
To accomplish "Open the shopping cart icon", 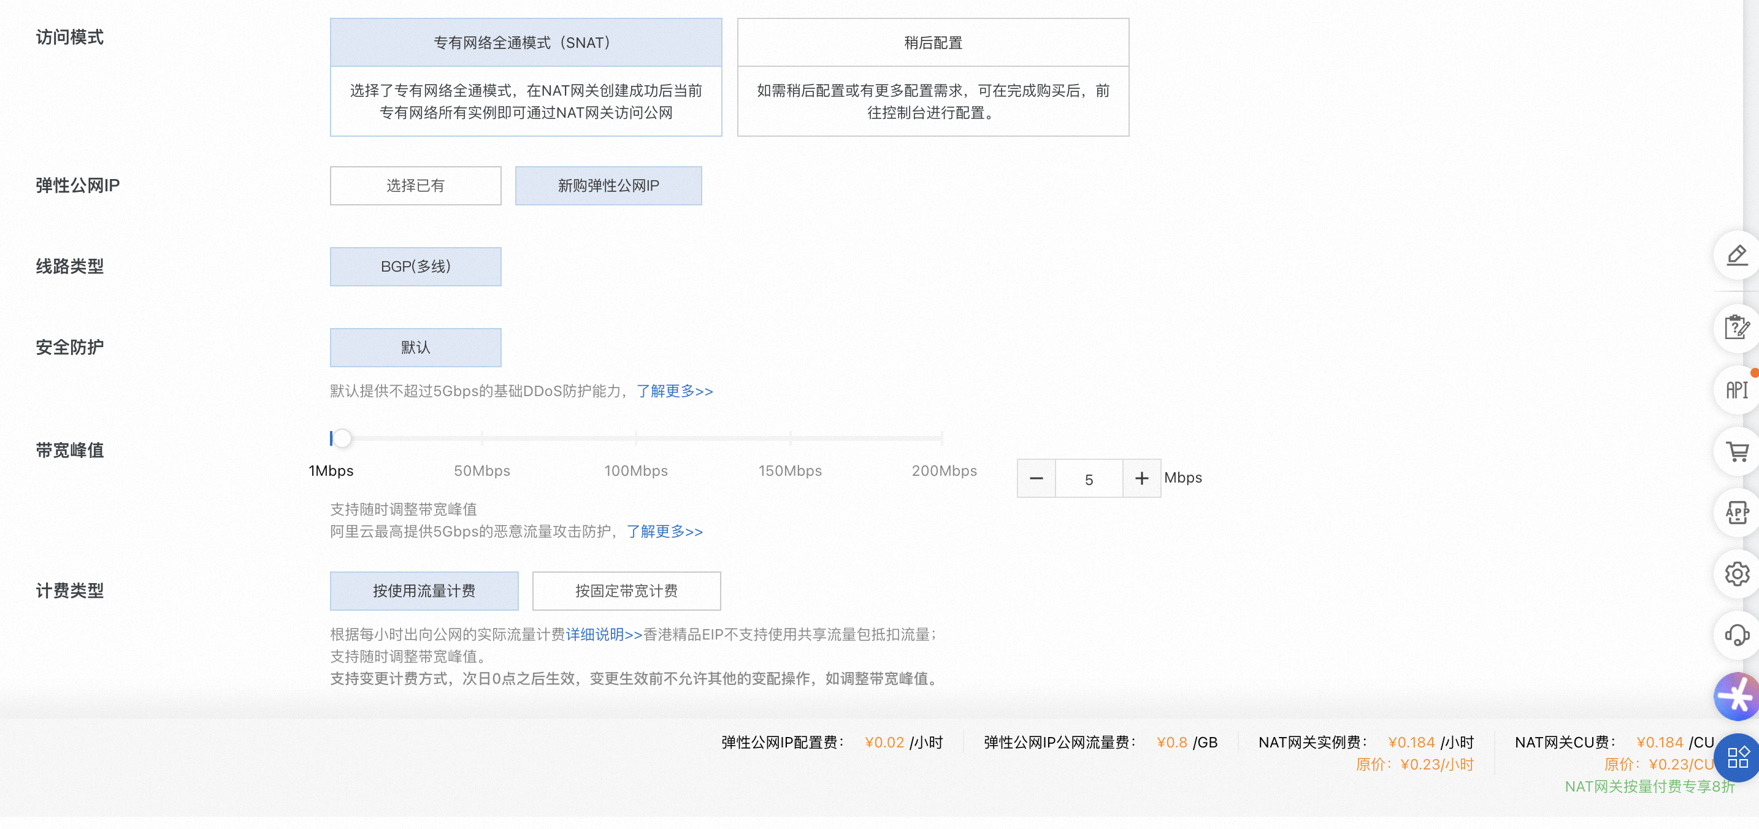I will pos(1736,451).
